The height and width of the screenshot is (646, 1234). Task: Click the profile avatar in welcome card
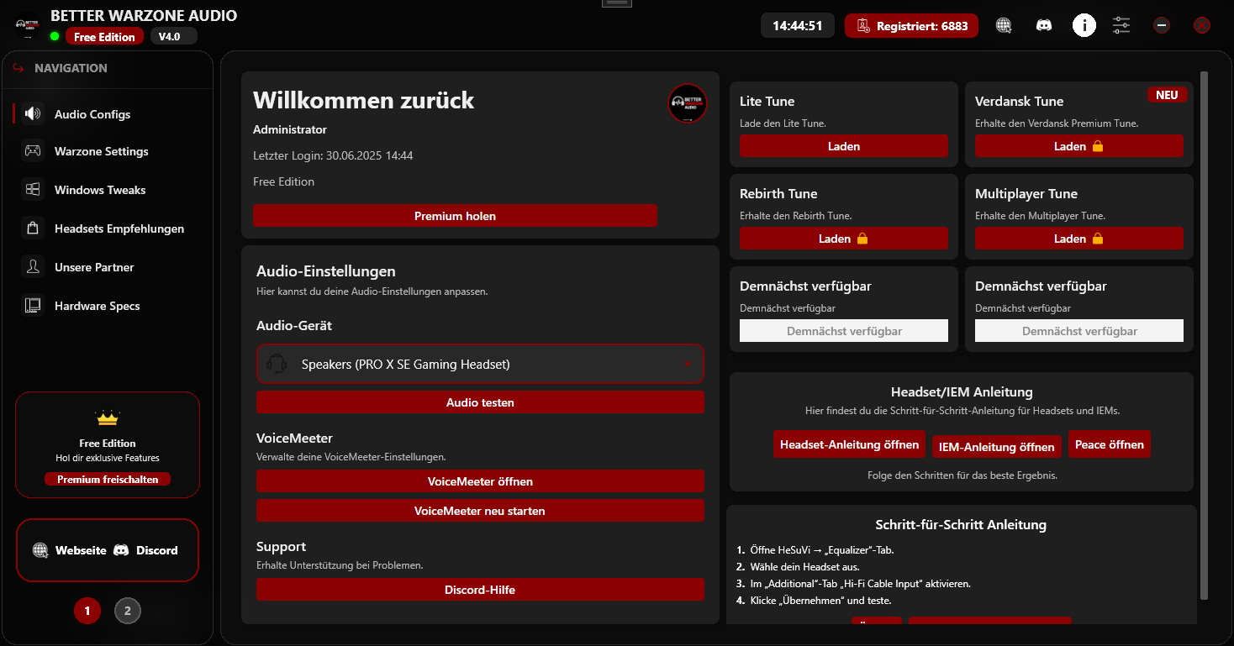click(x=688, y=104)
